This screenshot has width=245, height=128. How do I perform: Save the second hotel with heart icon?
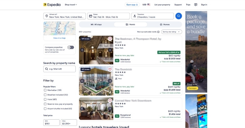110,69
